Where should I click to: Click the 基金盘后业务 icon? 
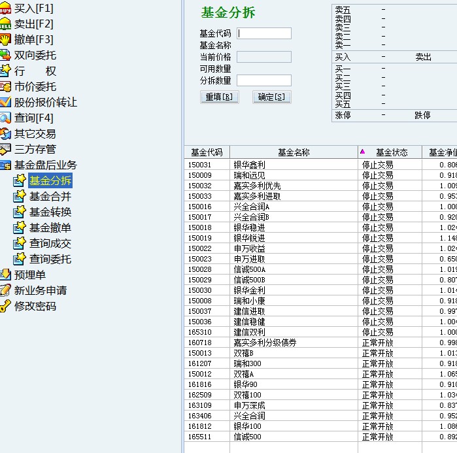pyautogui.click(x=5, y=165)
